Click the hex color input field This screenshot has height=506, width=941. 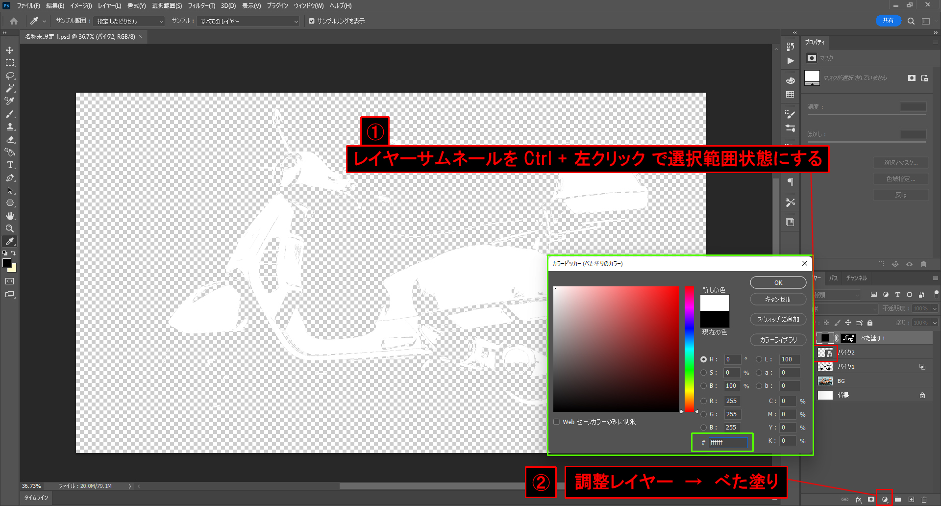pos(728,442)
